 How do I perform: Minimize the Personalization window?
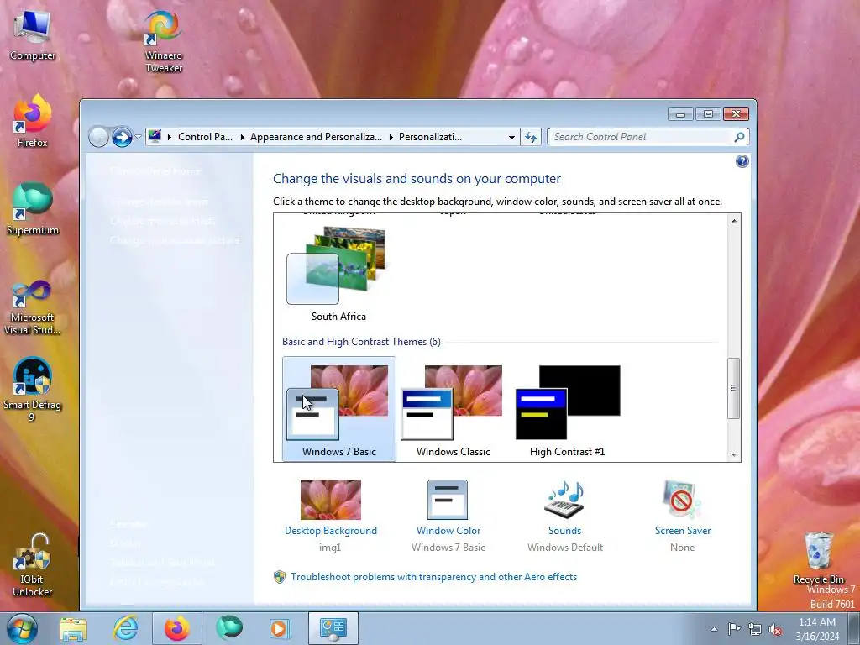pyautogui.click(x=680, y=113)
